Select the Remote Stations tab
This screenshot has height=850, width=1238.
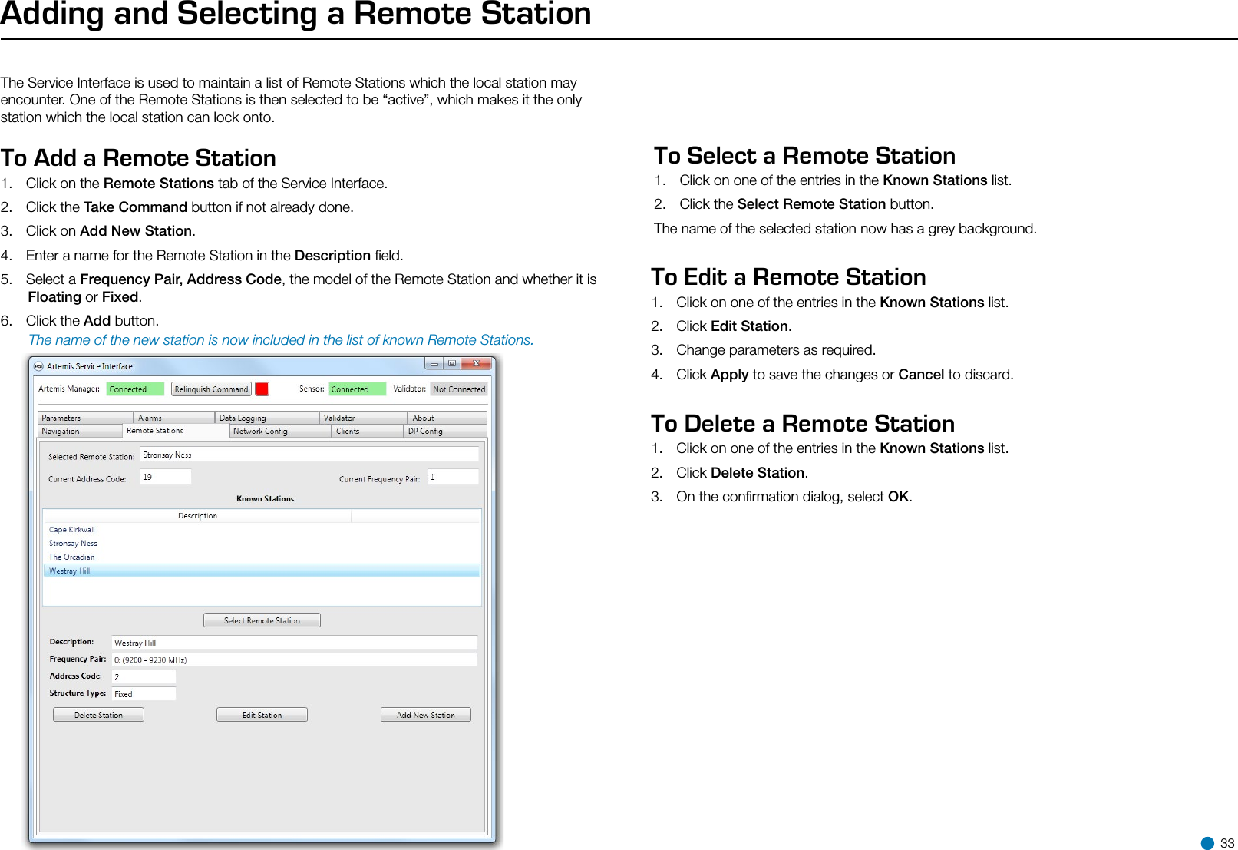[x=176, y=431]
